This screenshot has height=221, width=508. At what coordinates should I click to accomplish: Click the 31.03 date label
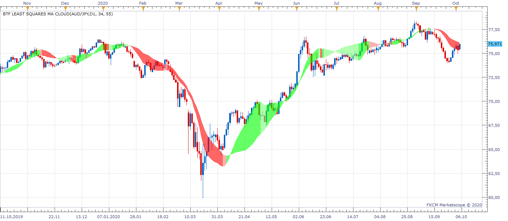[x=217, y=217]
